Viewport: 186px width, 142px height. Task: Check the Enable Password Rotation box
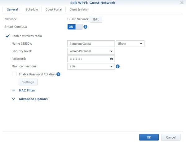point(14,74)
